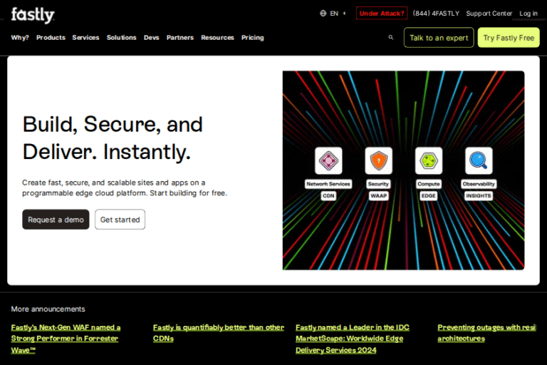The width and height of the screenshot is (547, 365).
Task: Open the Support Center link
Action: (x=489, y=14)
